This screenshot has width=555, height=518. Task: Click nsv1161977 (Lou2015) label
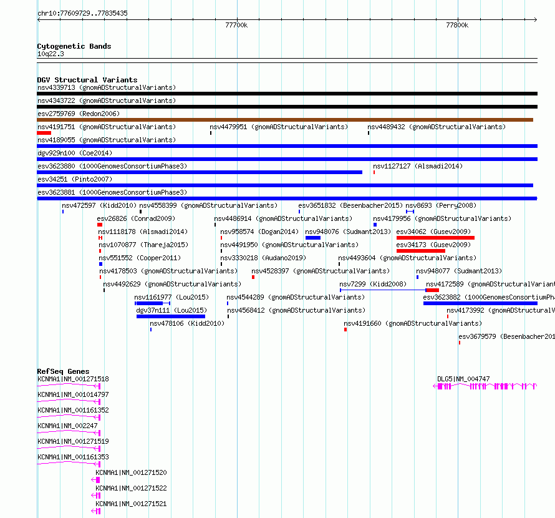point(171,297)
